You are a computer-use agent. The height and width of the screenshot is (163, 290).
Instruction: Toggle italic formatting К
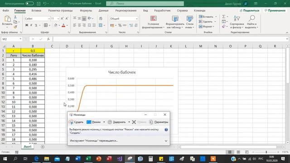tap(31, 25)
